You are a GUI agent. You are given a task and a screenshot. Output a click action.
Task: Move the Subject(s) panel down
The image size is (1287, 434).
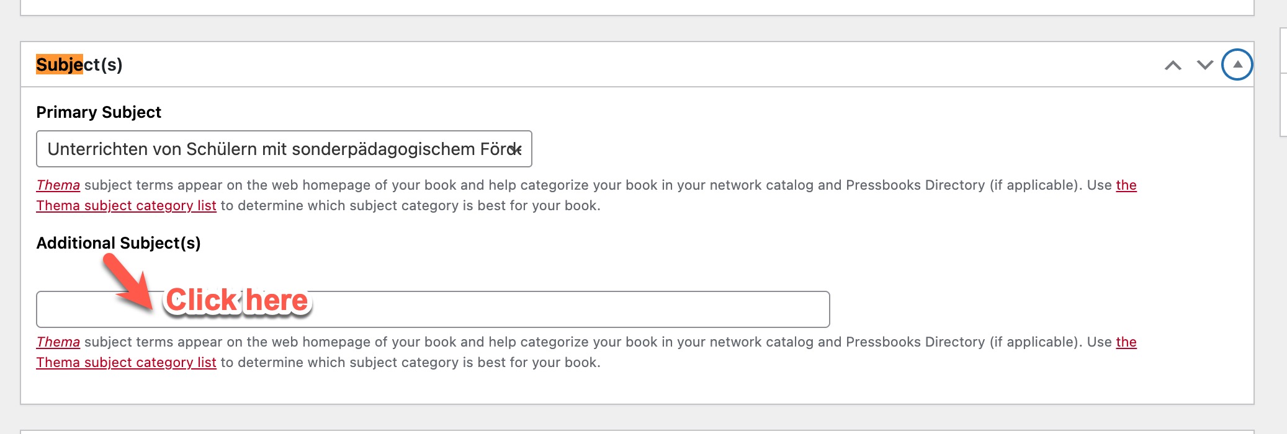click(1205, 65)
